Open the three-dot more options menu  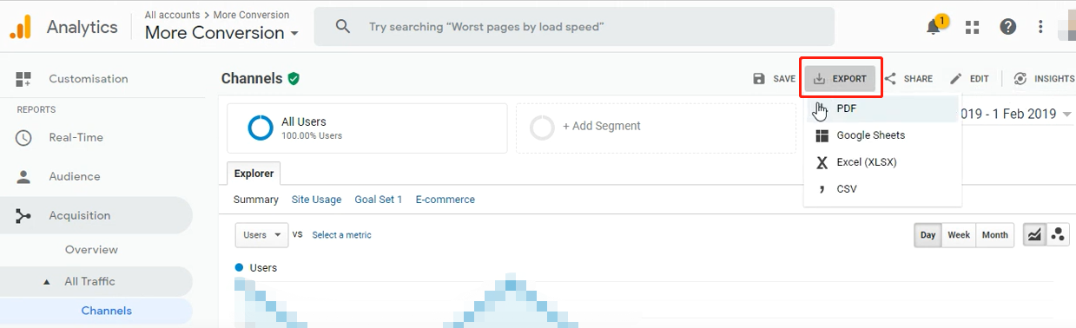coord(1040,27)
